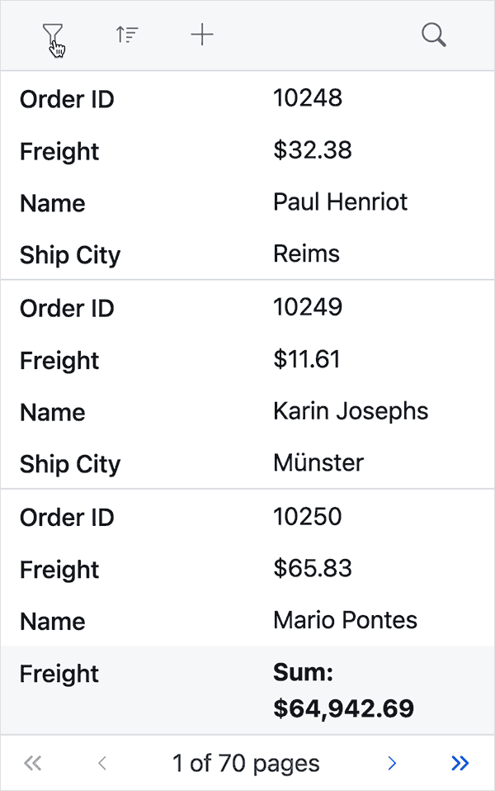Viewport: 495px width, 791px height.
Task: Select the Order ID value 10248
Action: click(x=307, y=98)
